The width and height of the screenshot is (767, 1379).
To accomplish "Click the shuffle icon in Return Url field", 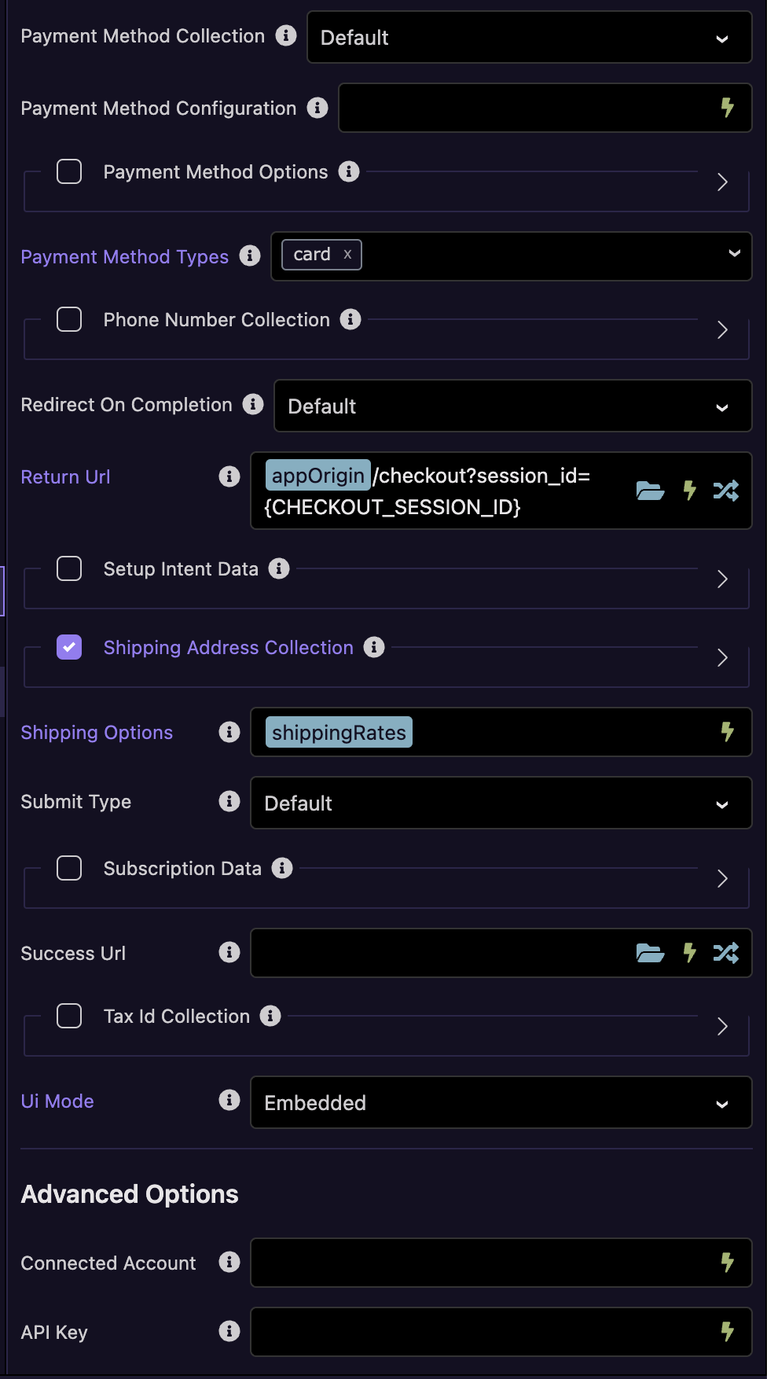I will tap(725, 491).
